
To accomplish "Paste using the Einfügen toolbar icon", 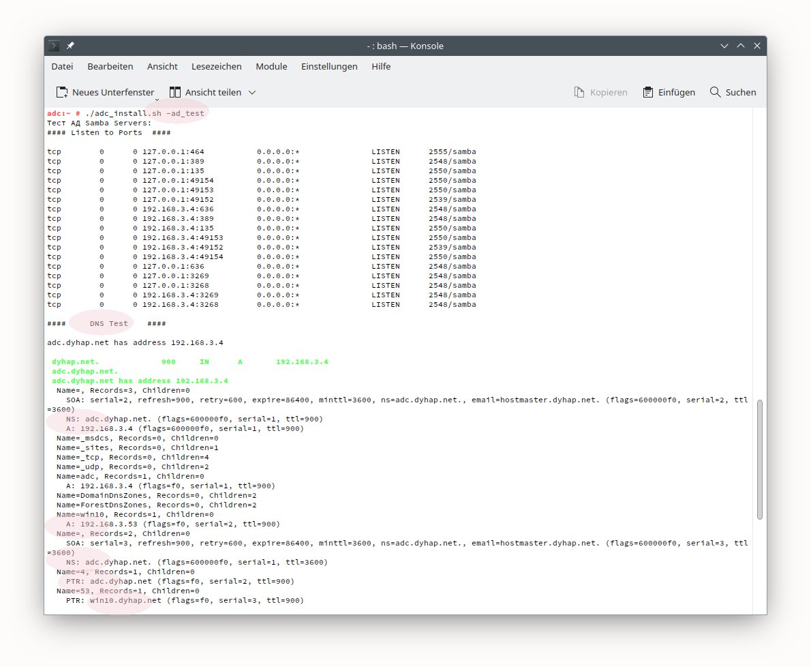I will point(648,92).
